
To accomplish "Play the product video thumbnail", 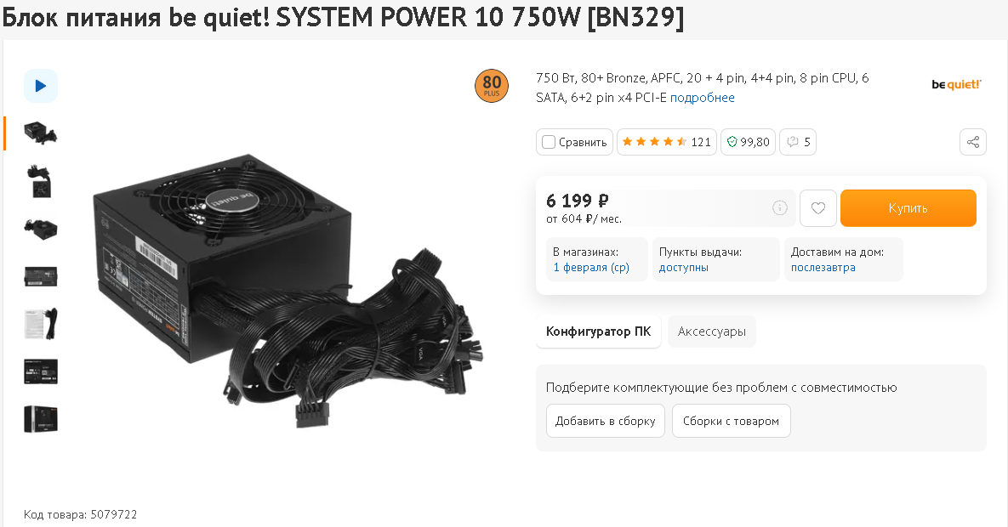I will click(41, 86).
